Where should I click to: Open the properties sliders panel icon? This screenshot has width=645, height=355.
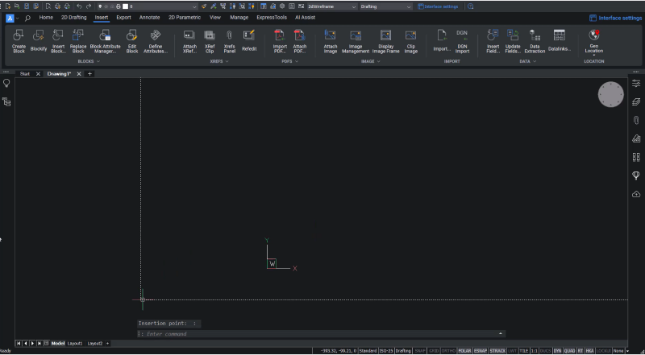coord(636,83)
